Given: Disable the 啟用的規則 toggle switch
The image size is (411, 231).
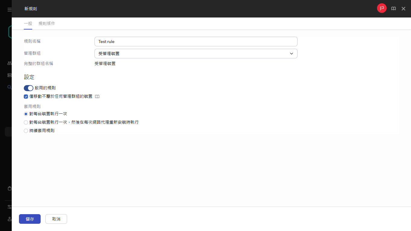Looking at the screenshot, I should (28, 88).
